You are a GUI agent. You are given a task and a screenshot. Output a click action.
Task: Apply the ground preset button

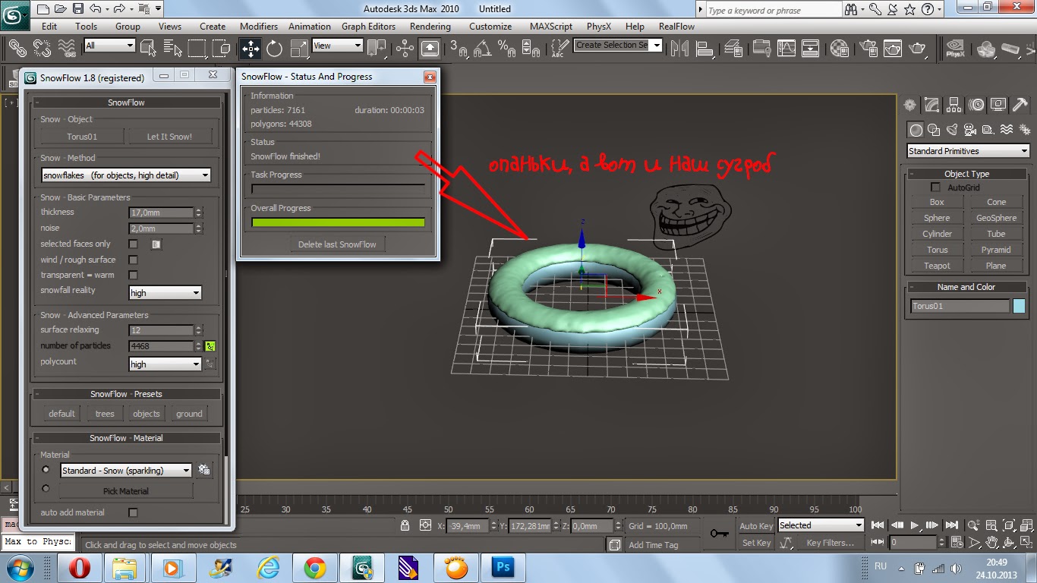(189, 414)
